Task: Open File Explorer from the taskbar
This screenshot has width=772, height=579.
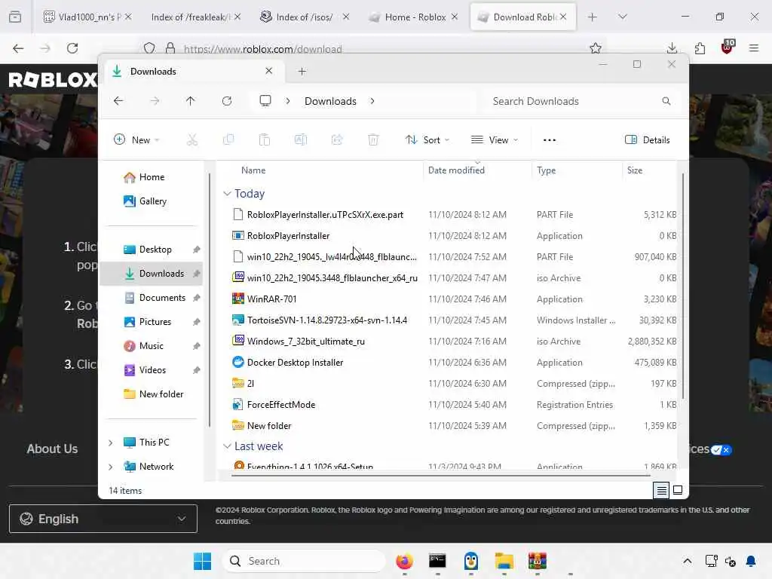Action: point(504,561)
